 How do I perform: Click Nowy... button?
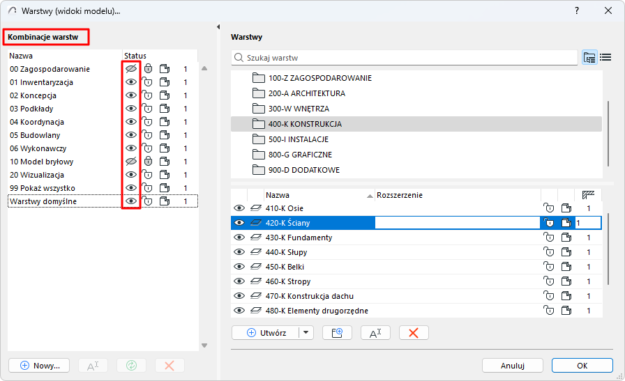[39, 366]
